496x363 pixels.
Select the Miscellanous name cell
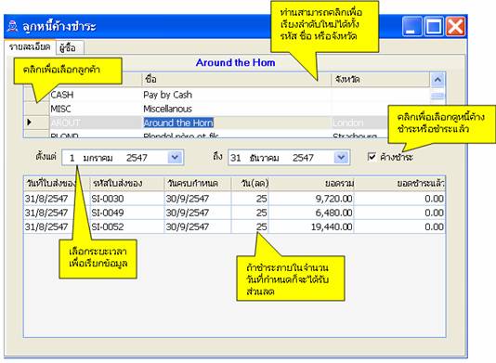coord(167,110)
